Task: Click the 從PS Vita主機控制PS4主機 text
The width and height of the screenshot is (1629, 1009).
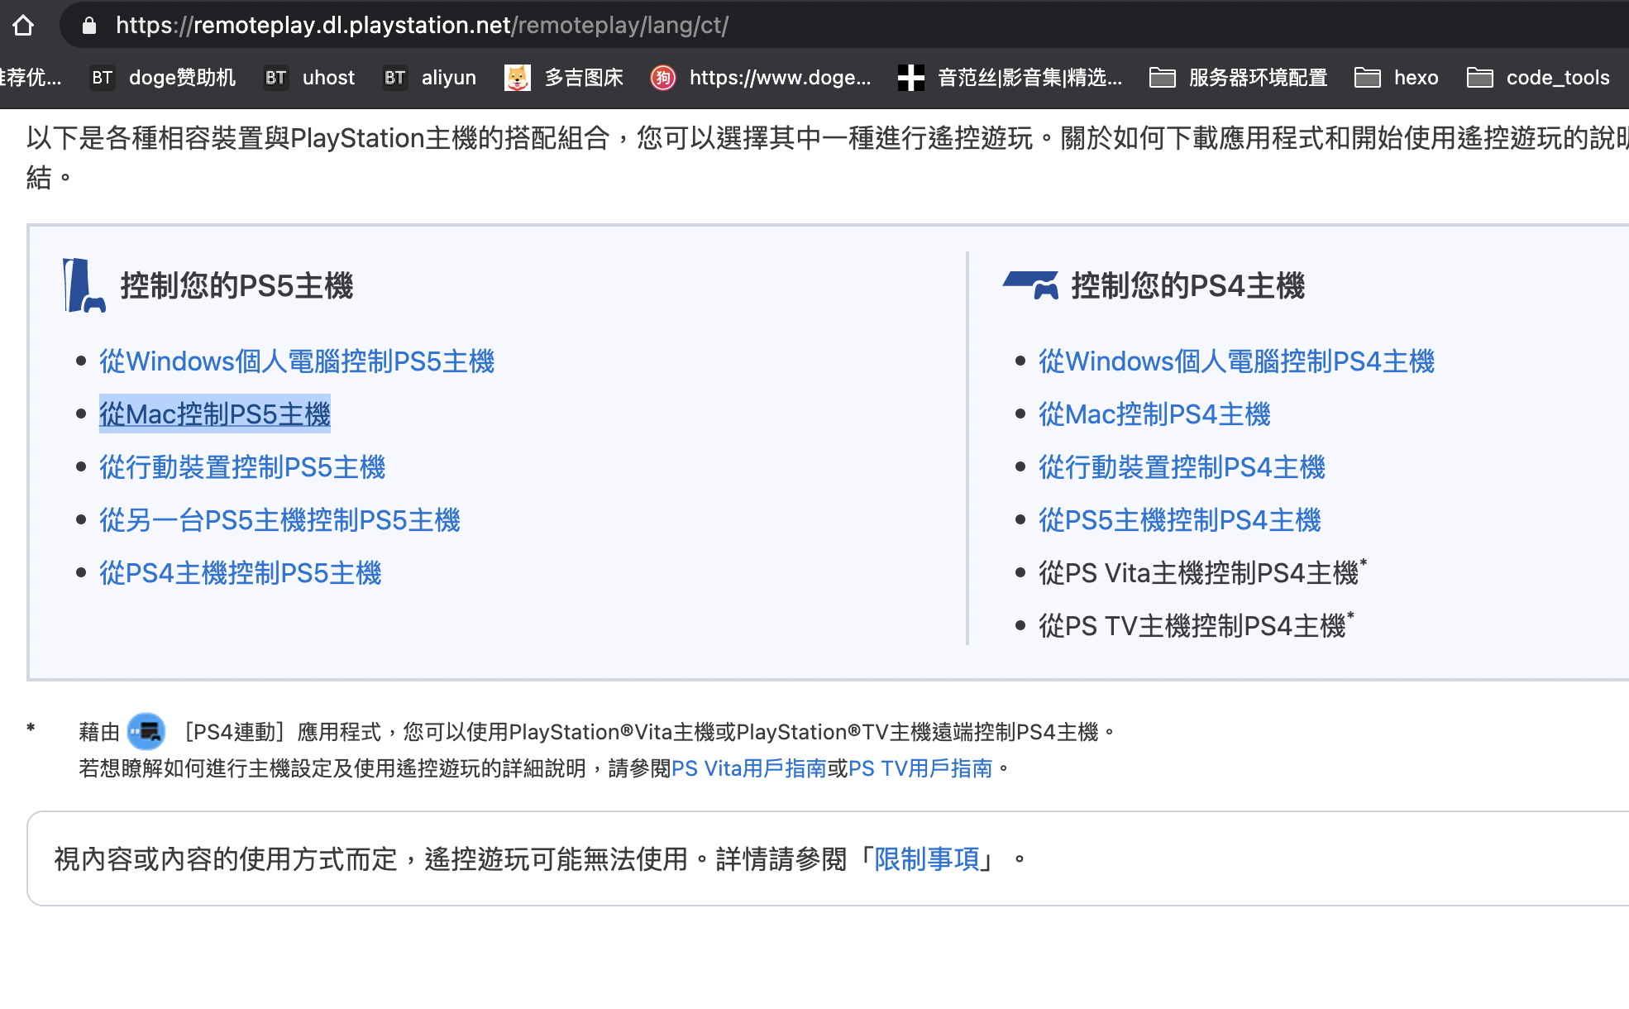Action: coord(1199,573)
